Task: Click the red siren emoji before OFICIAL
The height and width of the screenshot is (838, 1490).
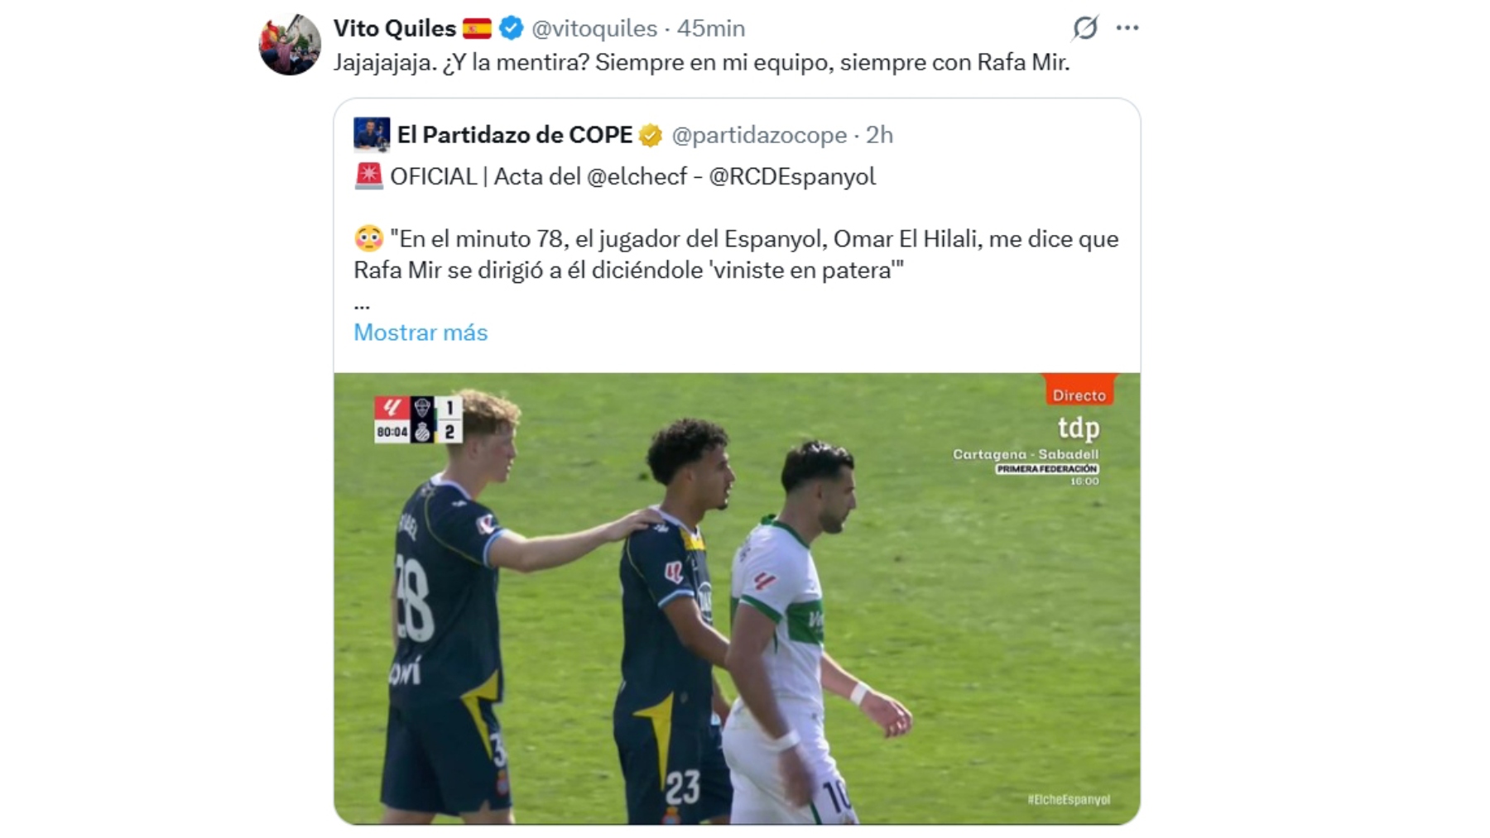Action: [368, 176]
